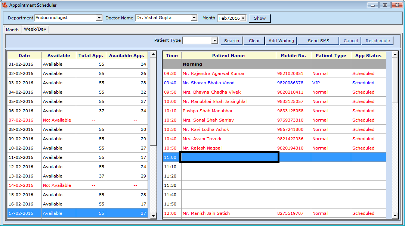
Task: Click the Search button
Action: tap(231, 41)
